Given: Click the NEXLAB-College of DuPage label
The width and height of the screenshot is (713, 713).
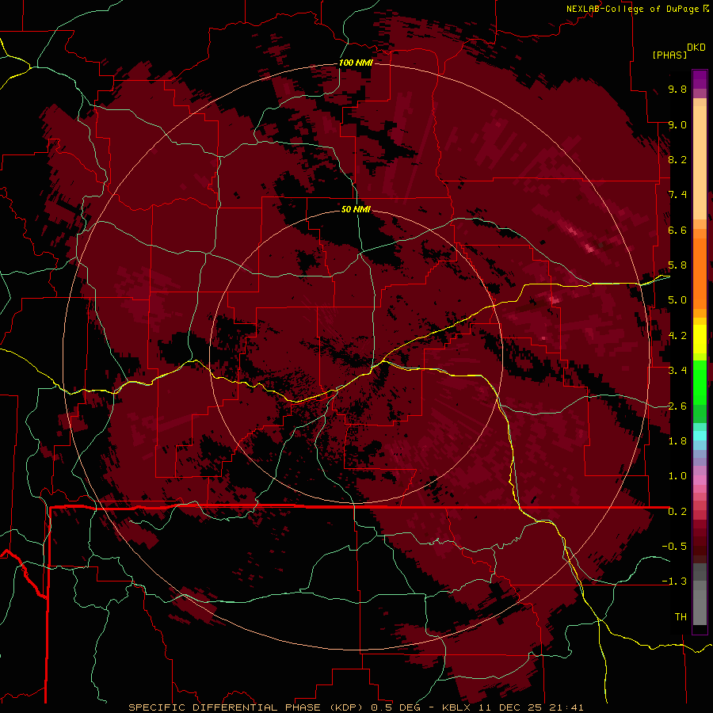Looking at the screenshot, I should (632, 9).
